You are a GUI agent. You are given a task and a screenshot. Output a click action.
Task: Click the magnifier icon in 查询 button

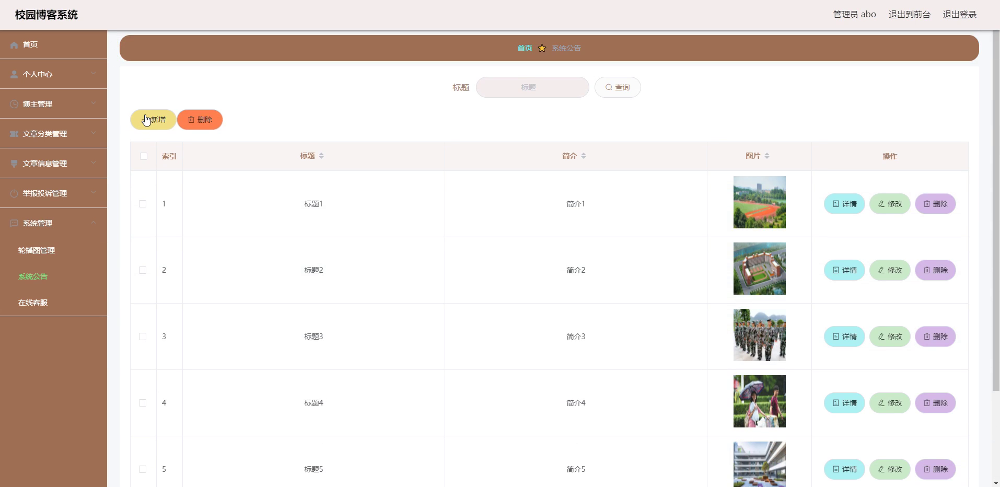coord(609,87)
